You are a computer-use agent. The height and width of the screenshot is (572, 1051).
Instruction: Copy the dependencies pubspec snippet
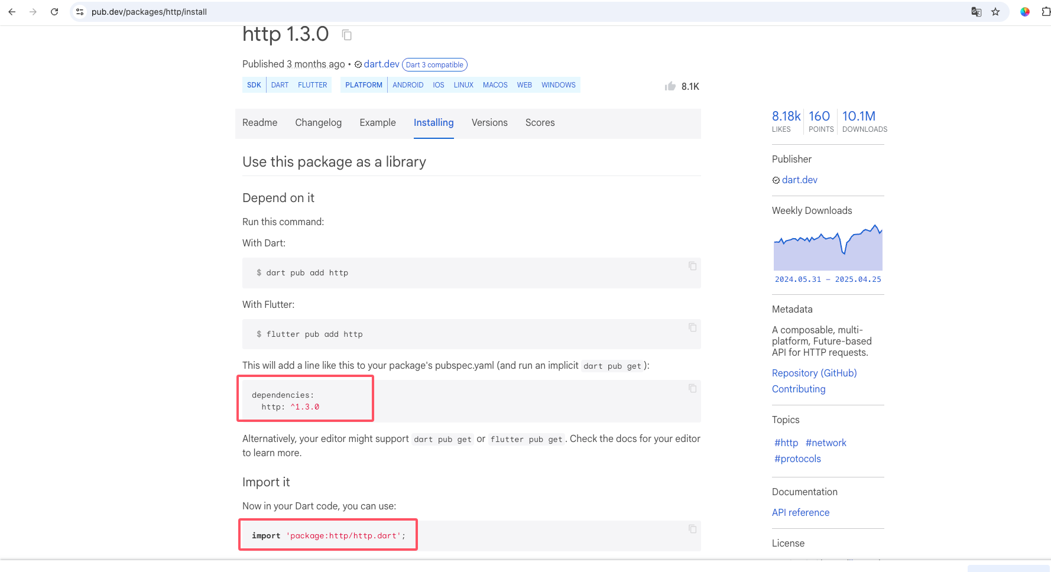point(692,388)
